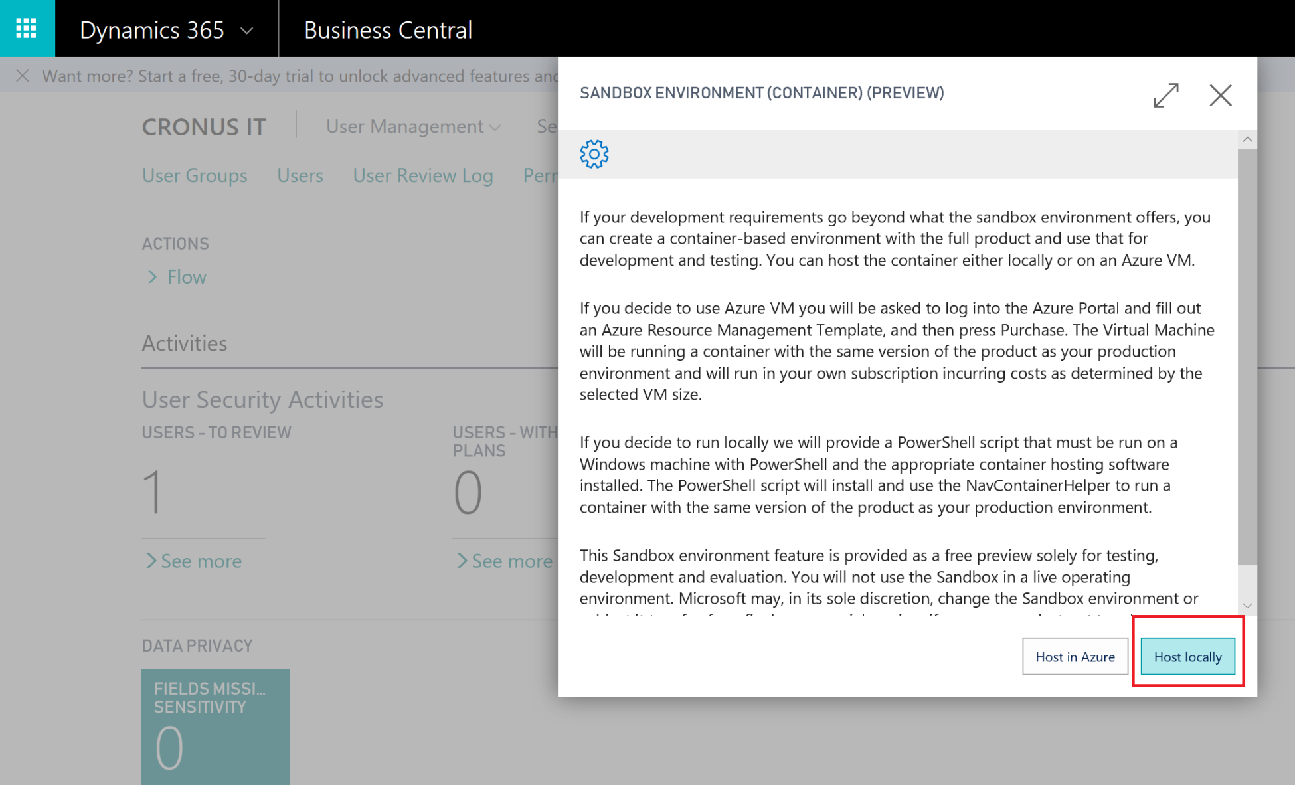Image resolution: width=1295 pixels, height=785 pixels.
Task: Click the Sandbox Environment (Container) (Preview) title
Action: click(x=762, y=93)
